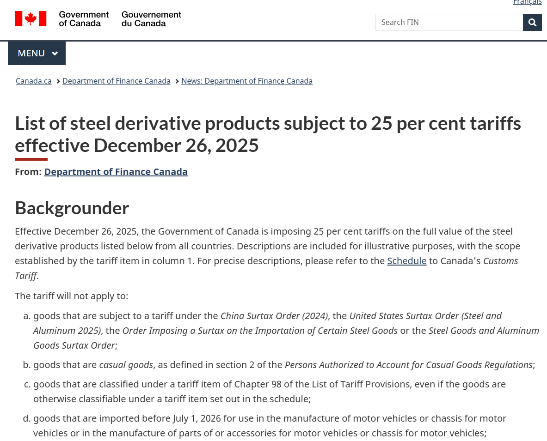The height and width of the screenshot is (441, 547).
Task: Focus the Search FIN input field
Action: point(449,22)
